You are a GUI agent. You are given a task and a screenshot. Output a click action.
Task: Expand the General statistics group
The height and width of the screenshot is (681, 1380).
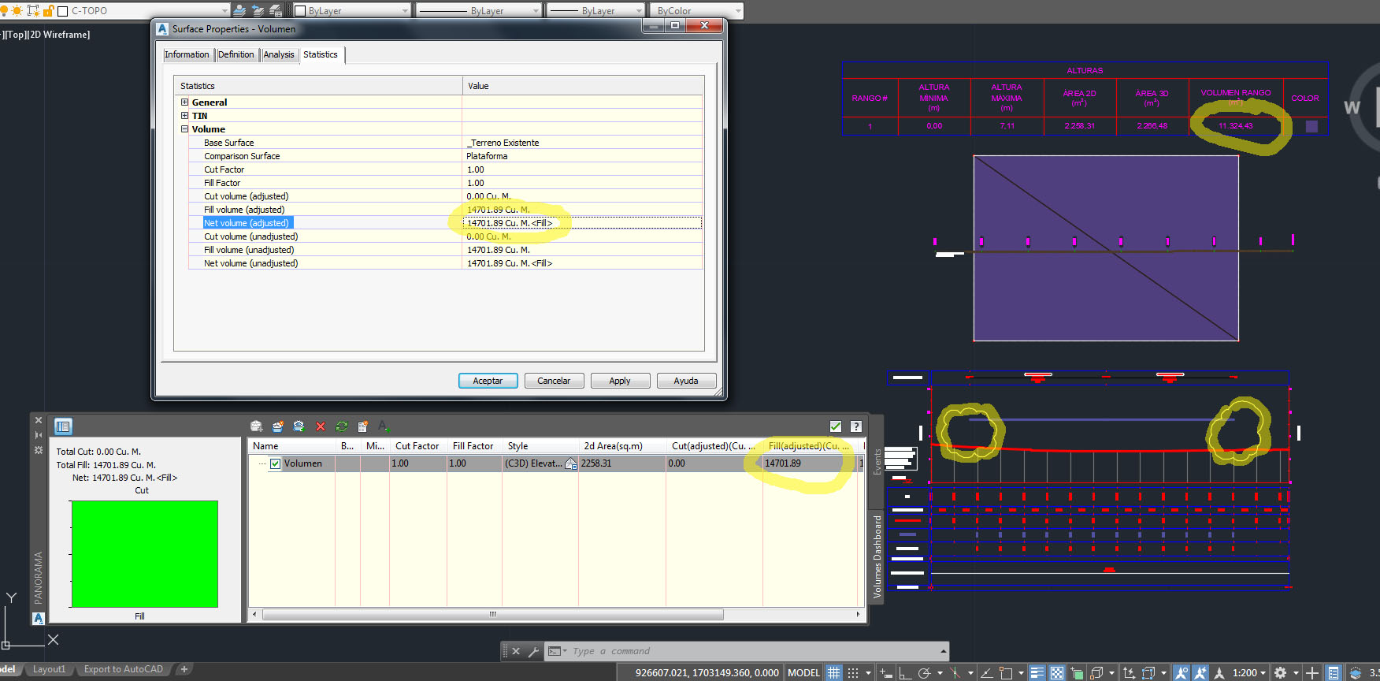pos(185,102)
